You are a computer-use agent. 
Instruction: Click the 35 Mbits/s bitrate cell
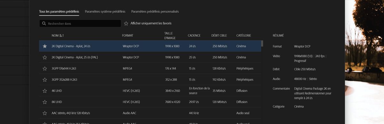(x=219, y=91)
